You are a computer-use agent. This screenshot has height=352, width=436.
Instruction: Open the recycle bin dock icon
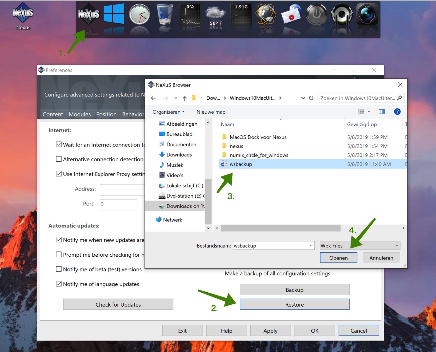(165, 14)
